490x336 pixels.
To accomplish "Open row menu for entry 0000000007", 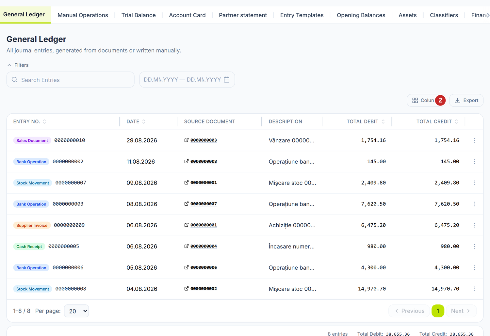I will (474, 183).
